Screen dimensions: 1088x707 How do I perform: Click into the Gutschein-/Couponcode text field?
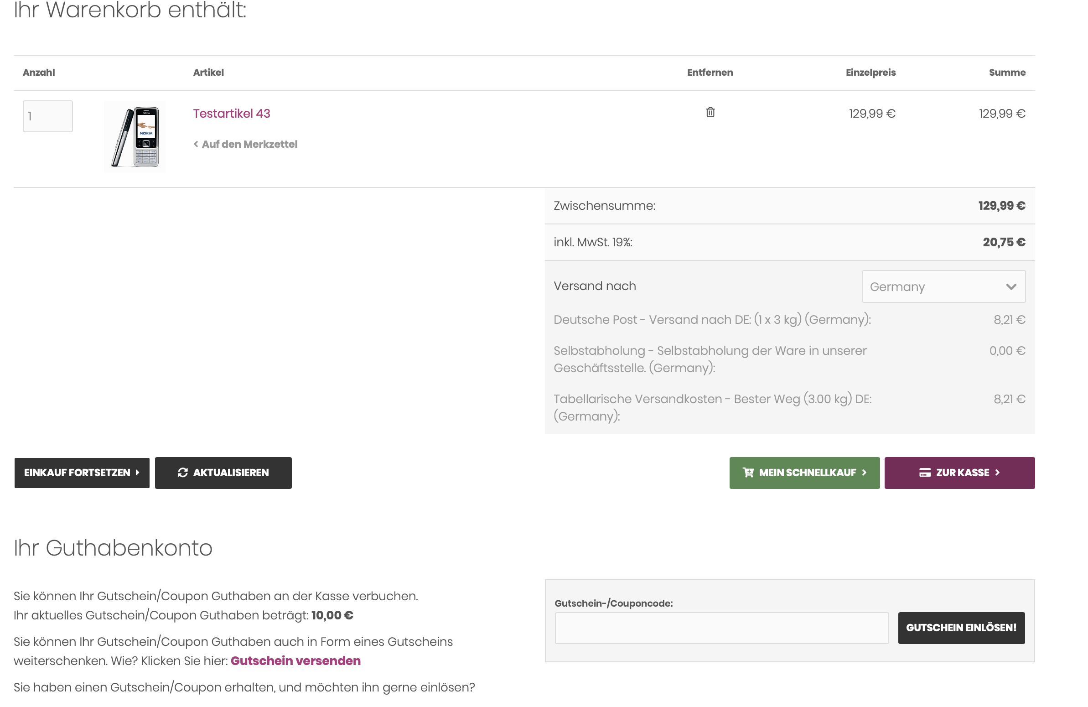[721, 628]
